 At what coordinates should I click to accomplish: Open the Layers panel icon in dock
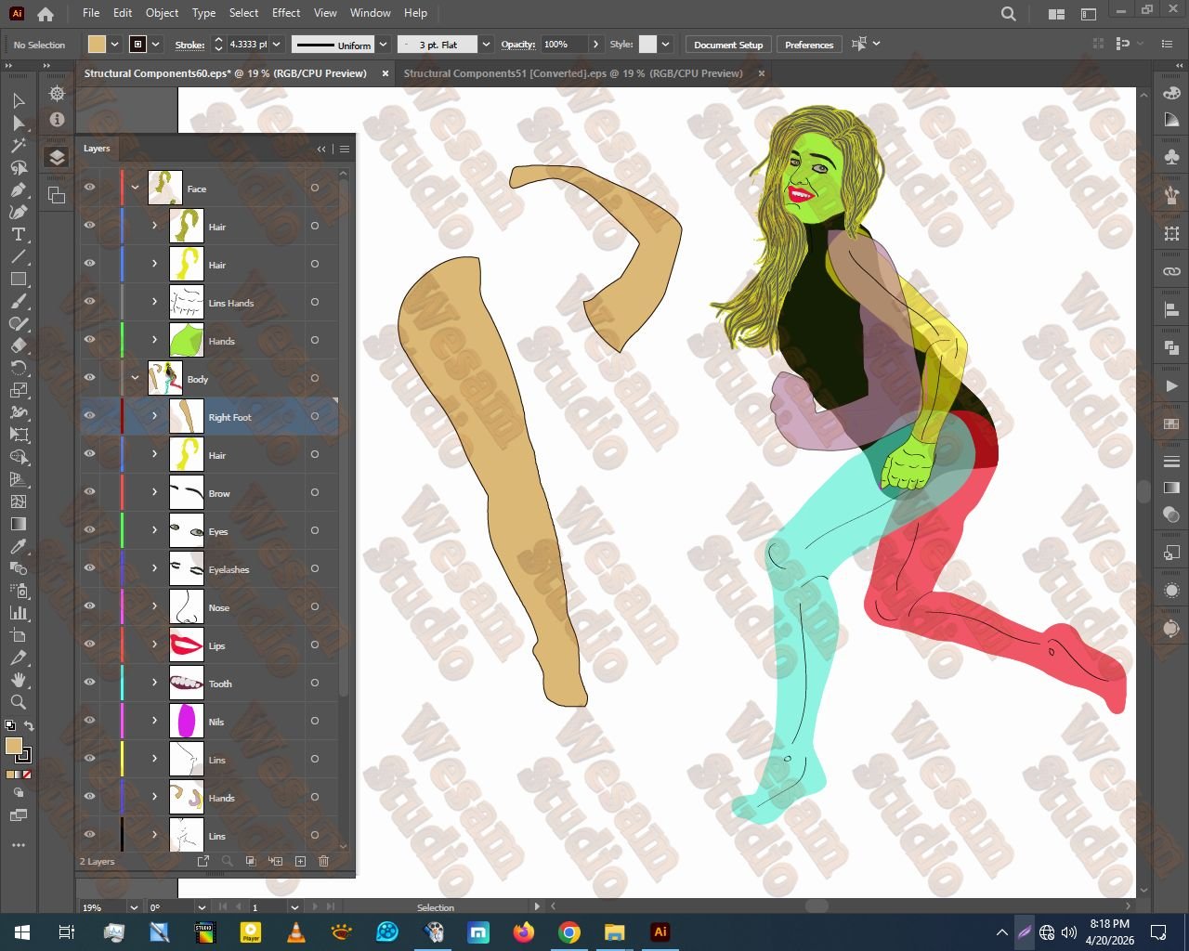point(57,158)
